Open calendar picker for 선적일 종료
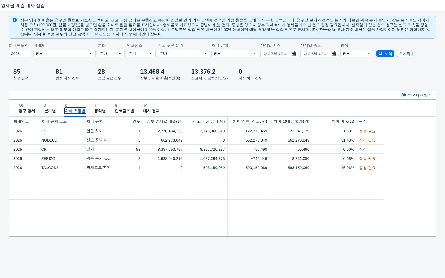Image resolution: width=445 pixels, height=278 pixels. 334,54
